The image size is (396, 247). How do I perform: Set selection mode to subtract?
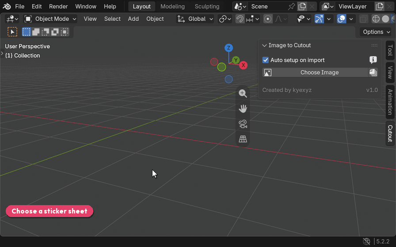[x=46, y=32]
